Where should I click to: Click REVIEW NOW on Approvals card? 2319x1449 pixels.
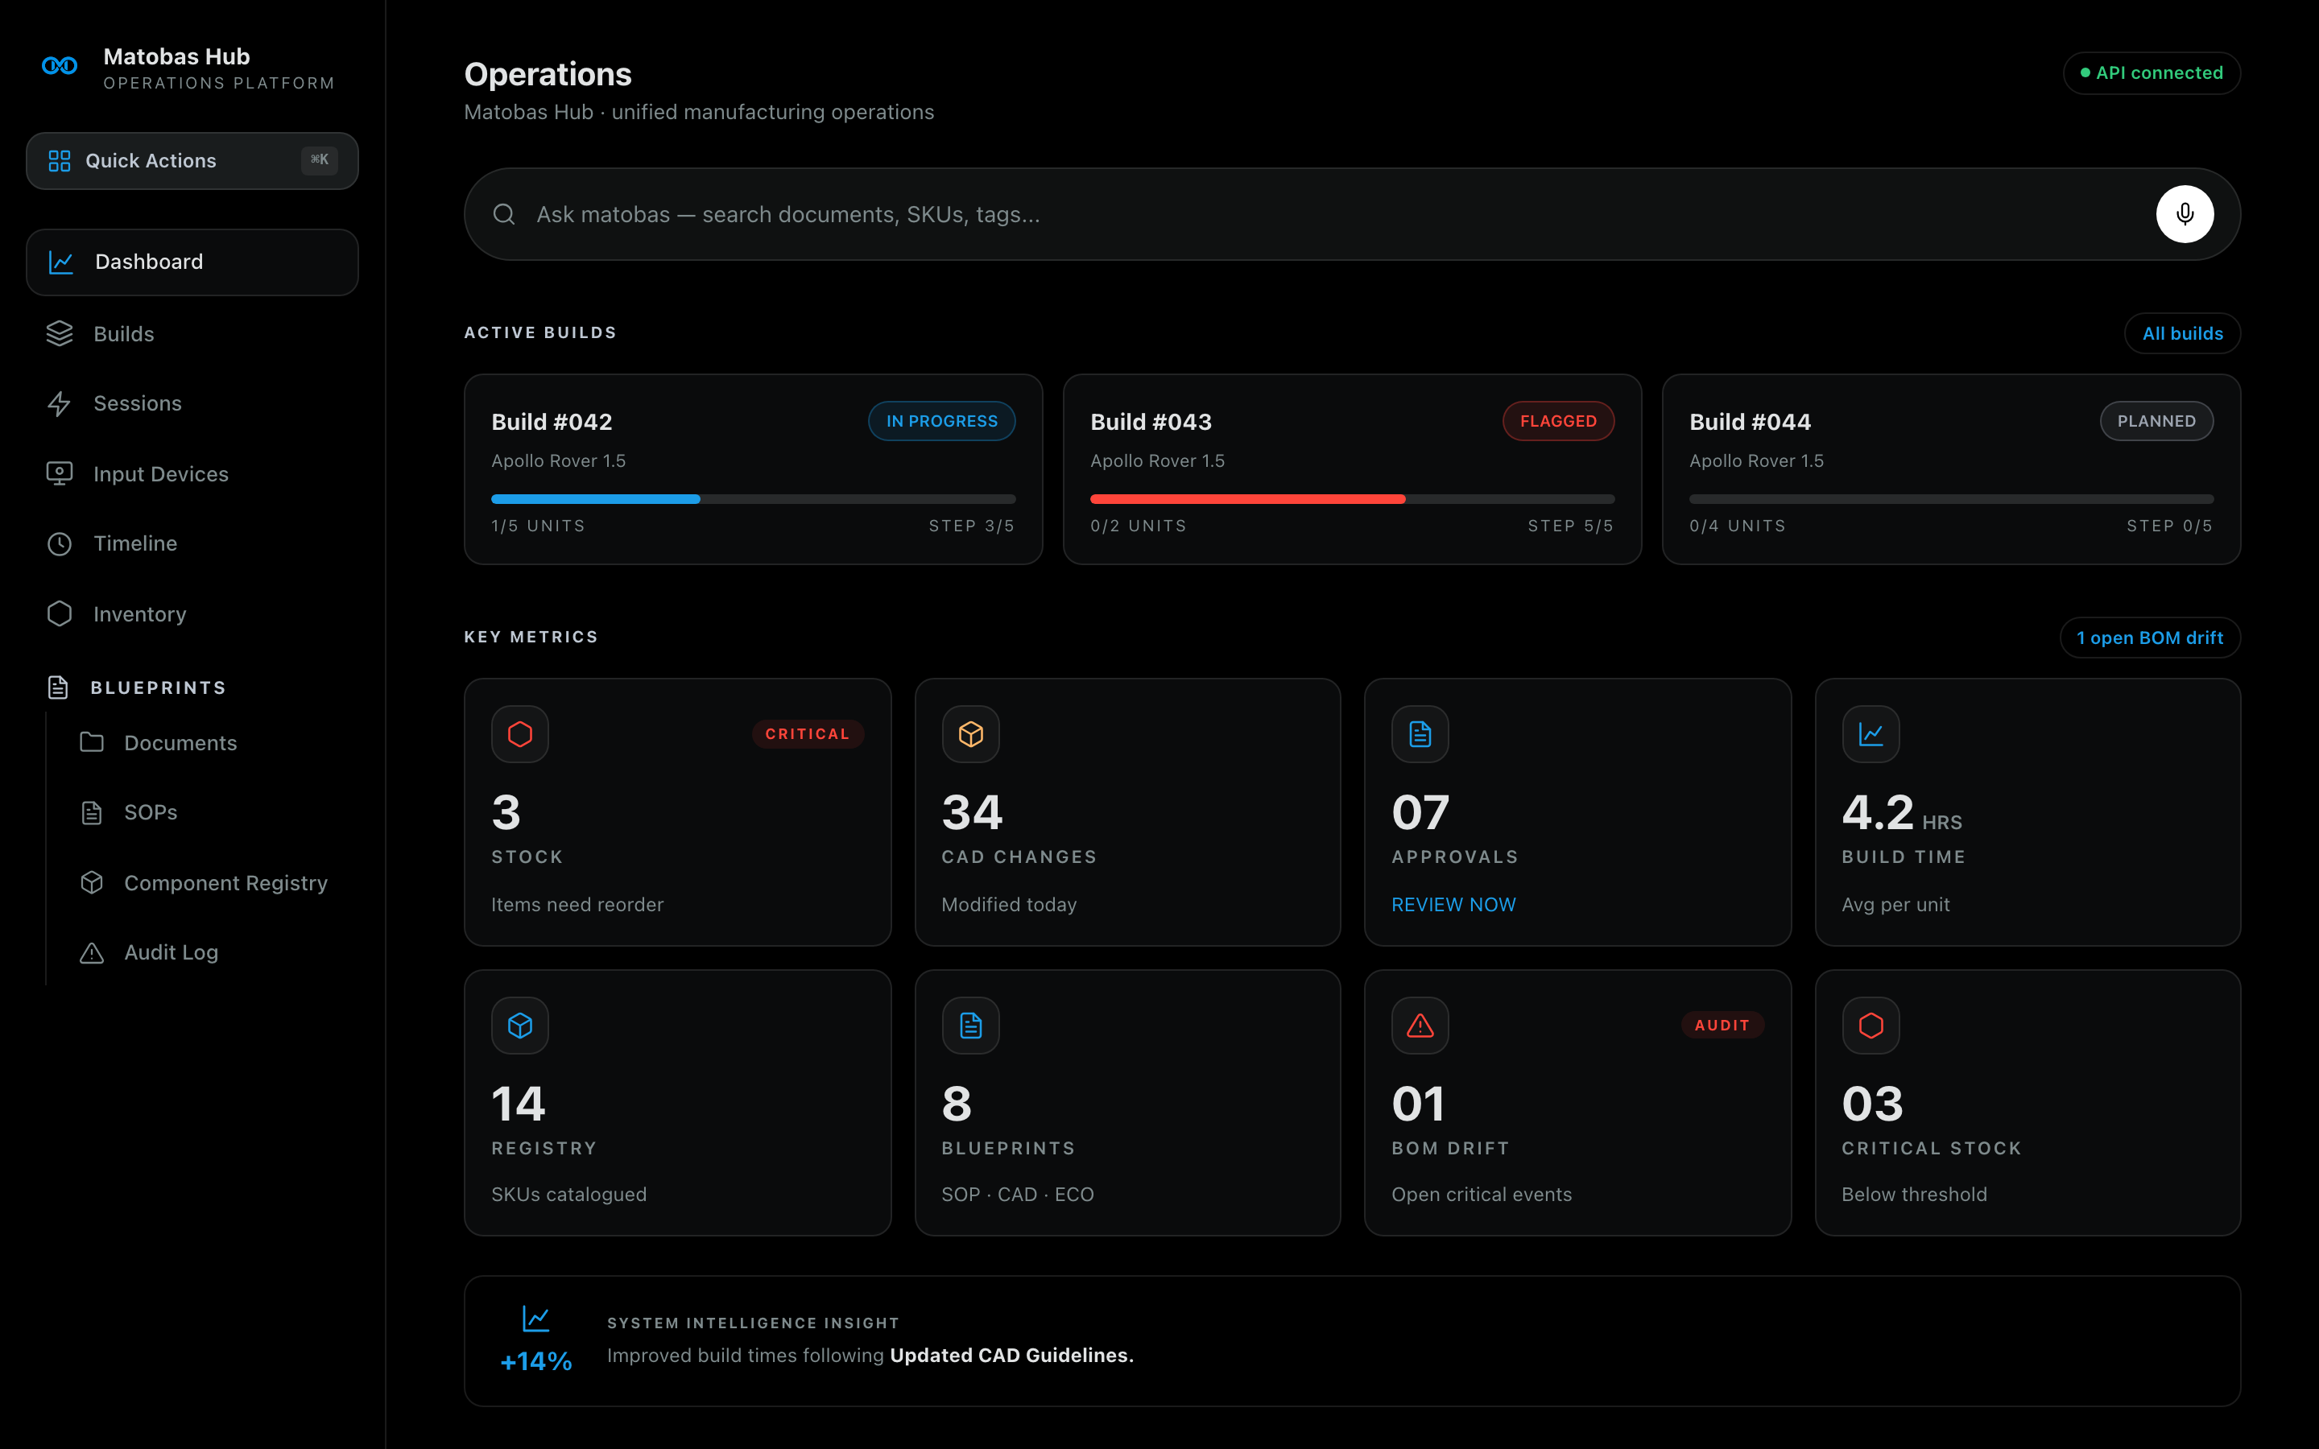[1453, 905]
